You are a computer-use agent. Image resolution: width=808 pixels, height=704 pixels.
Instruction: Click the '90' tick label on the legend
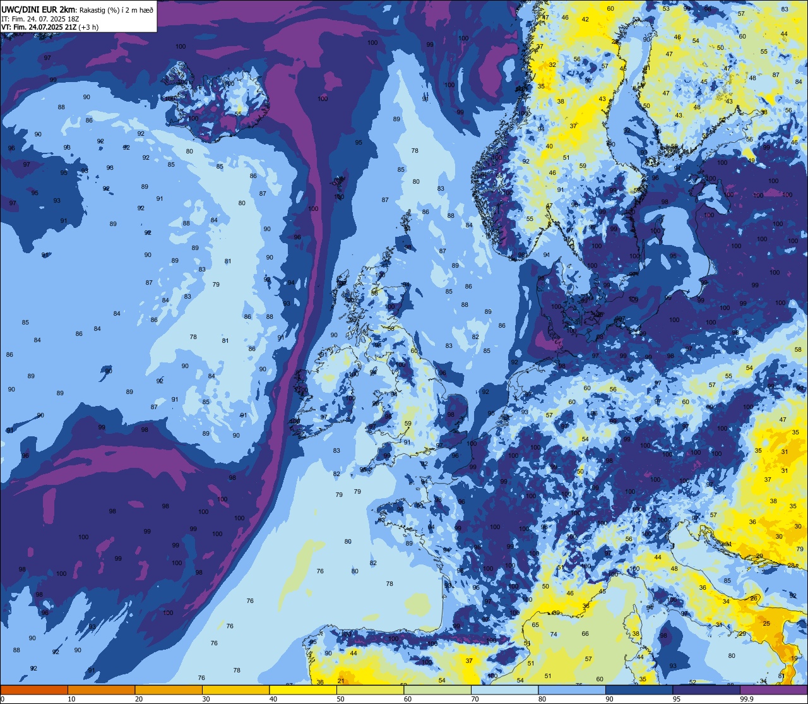click(x=609, y=699)
